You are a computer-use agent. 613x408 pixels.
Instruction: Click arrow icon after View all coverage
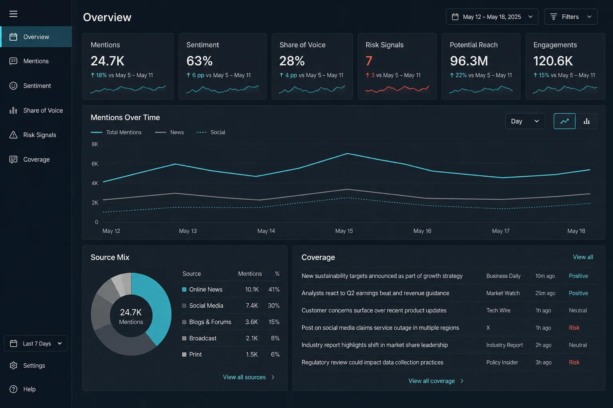pyautogui.click(x=462, y=381)
